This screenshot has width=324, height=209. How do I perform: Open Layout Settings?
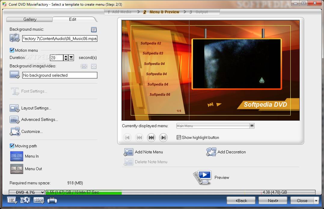(x=30, y=108)
